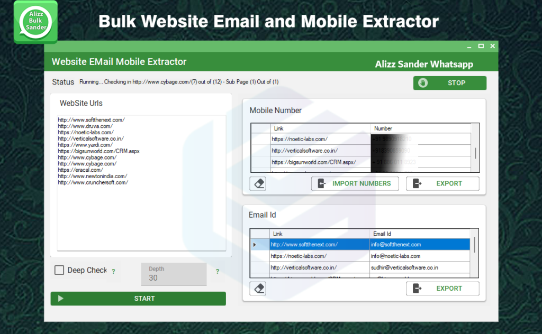Maximize the extractor window
The image size is (542, 334).
[481, 47]
